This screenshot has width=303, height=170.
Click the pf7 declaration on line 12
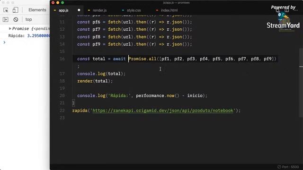(x=134, y=29)
